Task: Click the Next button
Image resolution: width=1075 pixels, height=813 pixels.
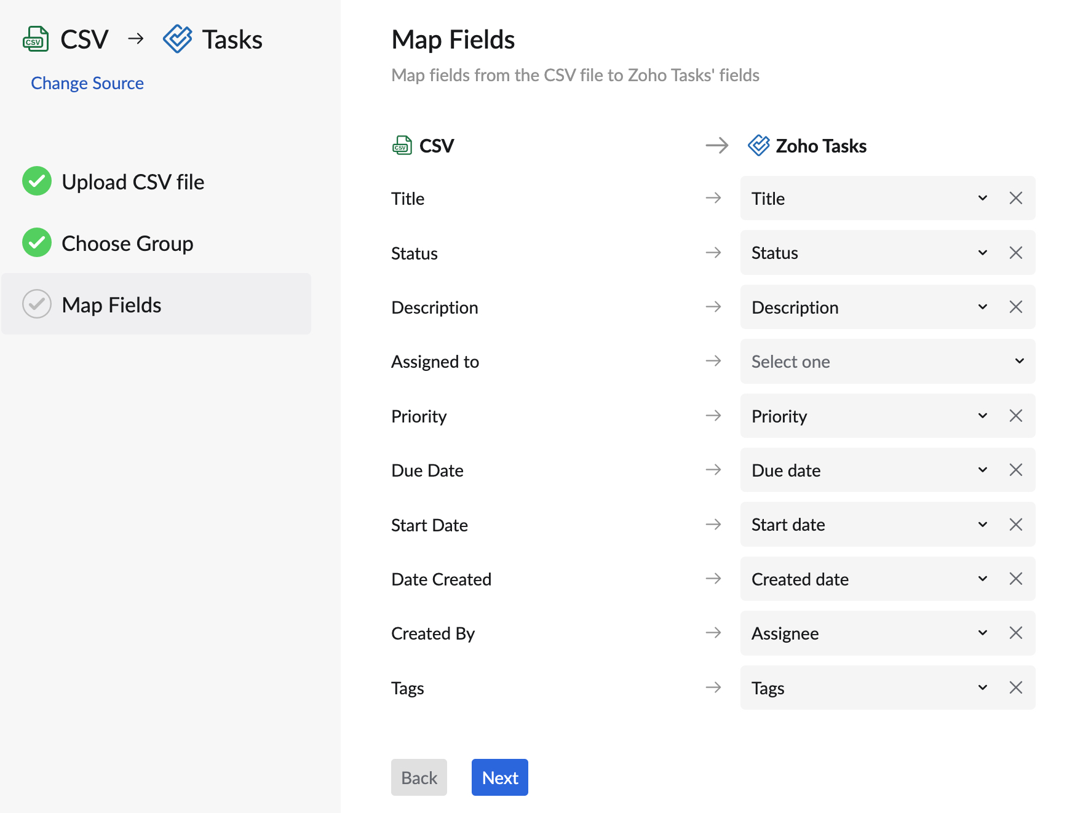Action: [499, 777]
